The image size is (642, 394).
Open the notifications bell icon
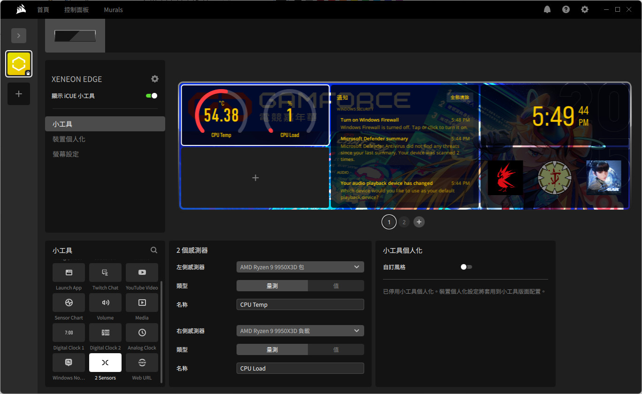click(x=547, y=9)
